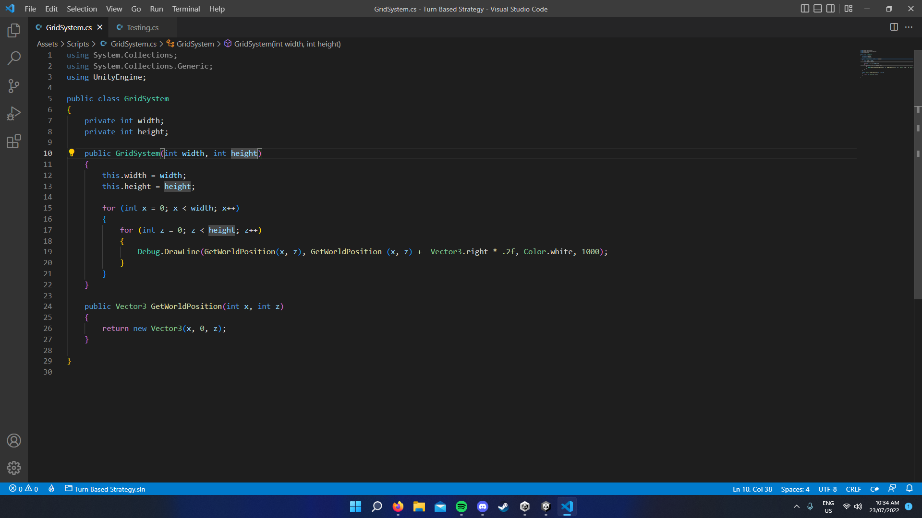Toggle the bottom panel visibility
The width and height of the screenshot is (922, 518).
point(818,9)
